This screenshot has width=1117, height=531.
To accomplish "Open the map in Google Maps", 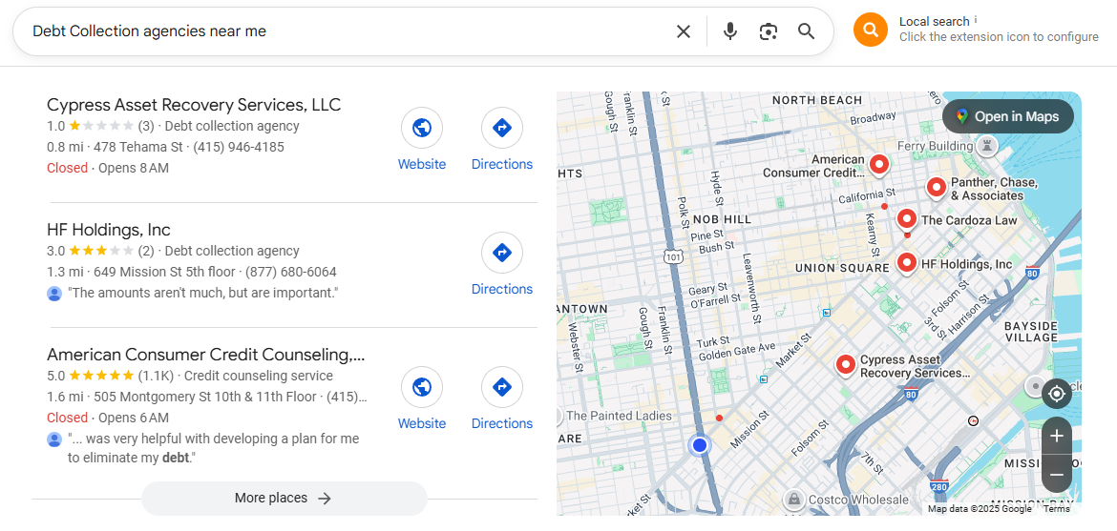I will tap(1007, 116).
